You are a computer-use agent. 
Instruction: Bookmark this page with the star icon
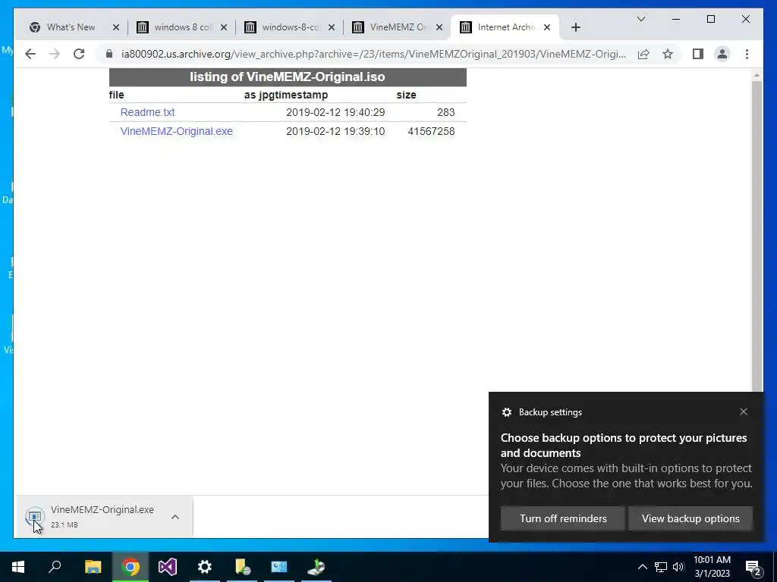click(x=668, y=54)
